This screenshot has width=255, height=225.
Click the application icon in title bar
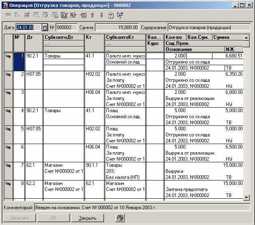coord(6,5)
